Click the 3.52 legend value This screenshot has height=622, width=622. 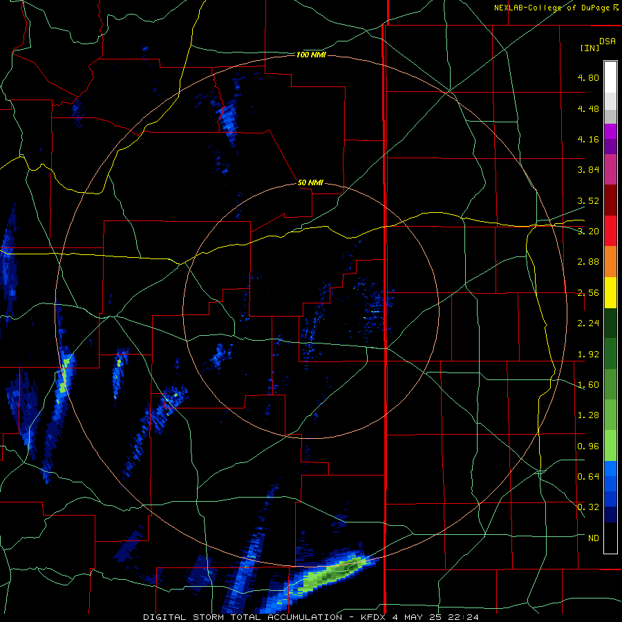[x=588, y=200]
